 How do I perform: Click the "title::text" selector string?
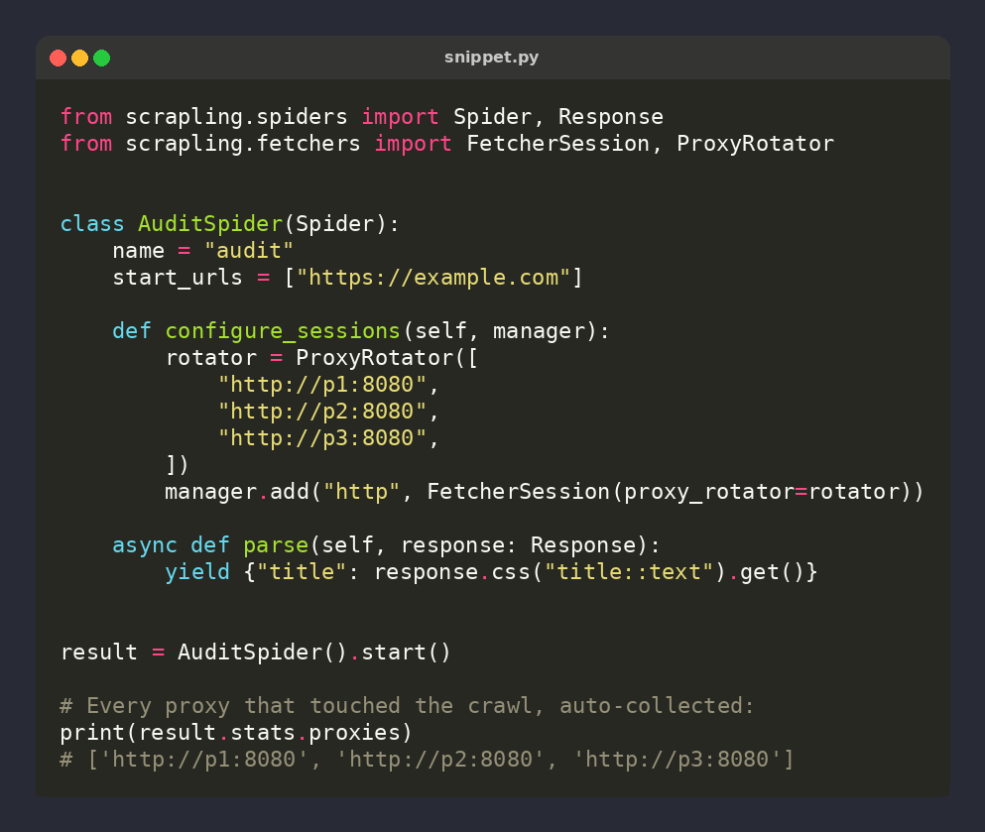629,572
